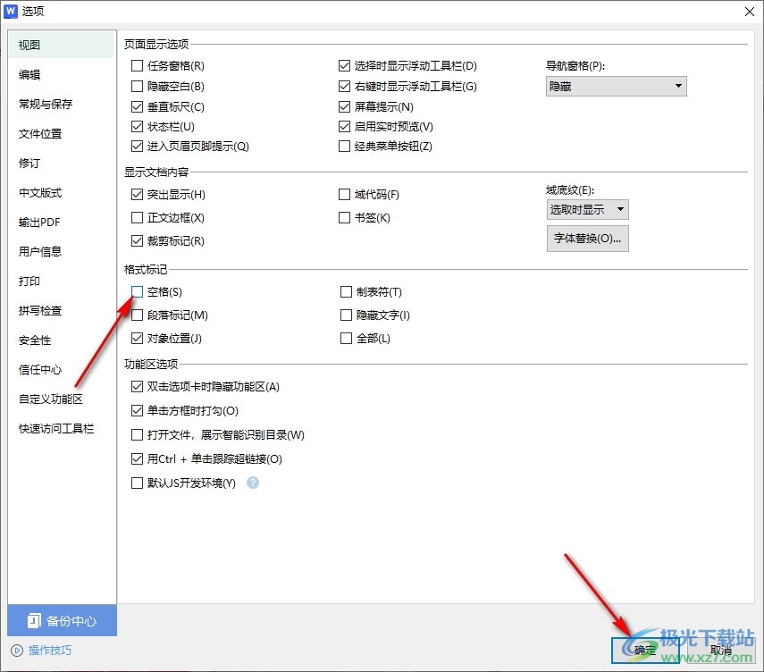Uncheck 单击方框时打勾(O)
The height and width of the screenshot is (672, 764).
click(x=138, y=411)
